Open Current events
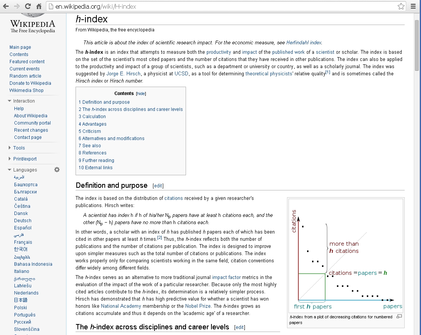The image size is (421, 335). click(x=24, y=69)
